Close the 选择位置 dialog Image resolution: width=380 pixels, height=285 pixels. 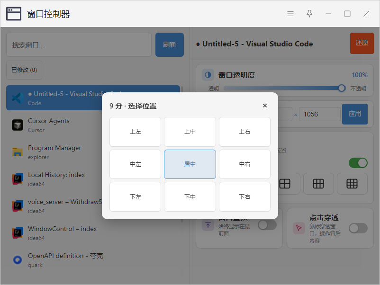point(265,106)
